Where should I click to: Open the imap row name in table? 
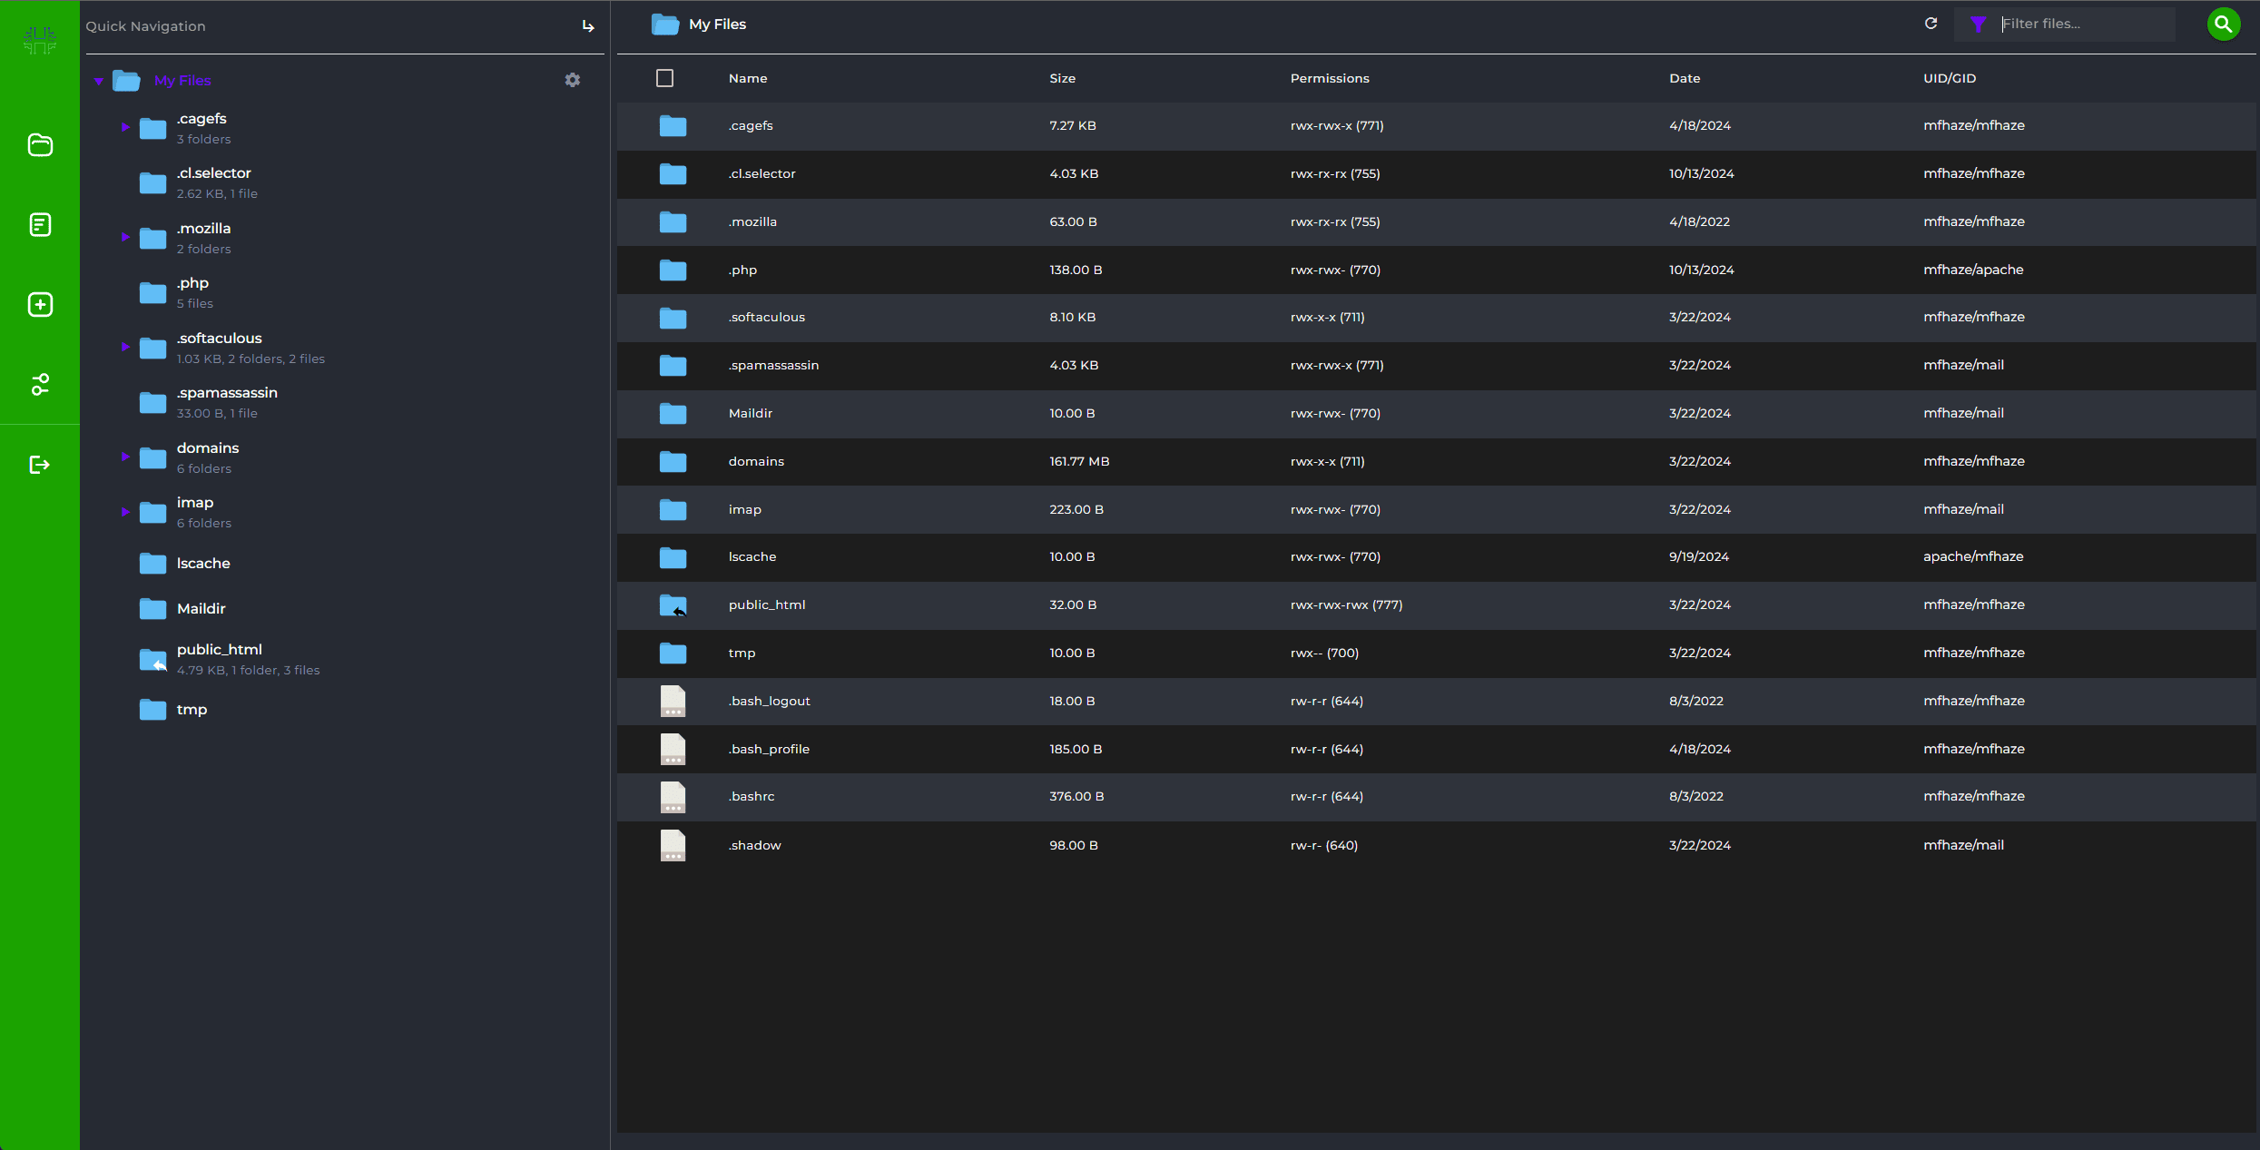(x=745, y=510)
